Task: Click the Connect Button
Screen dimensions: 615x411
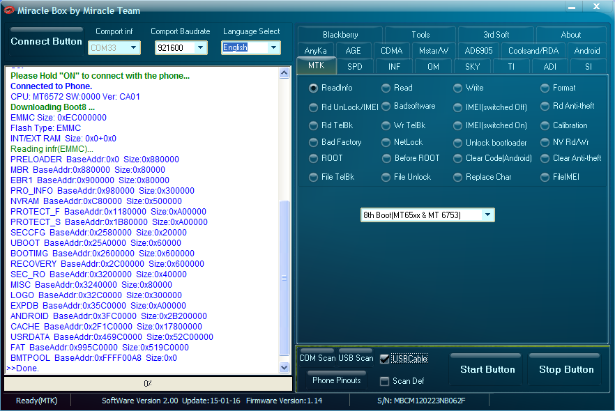Action: [x=46, y=41]
